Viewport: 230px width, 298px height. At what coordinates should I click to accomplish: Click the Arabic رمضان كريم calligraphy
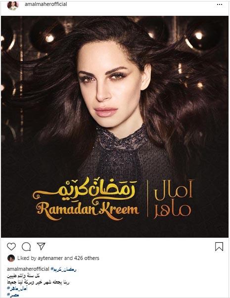click(84, 189)
